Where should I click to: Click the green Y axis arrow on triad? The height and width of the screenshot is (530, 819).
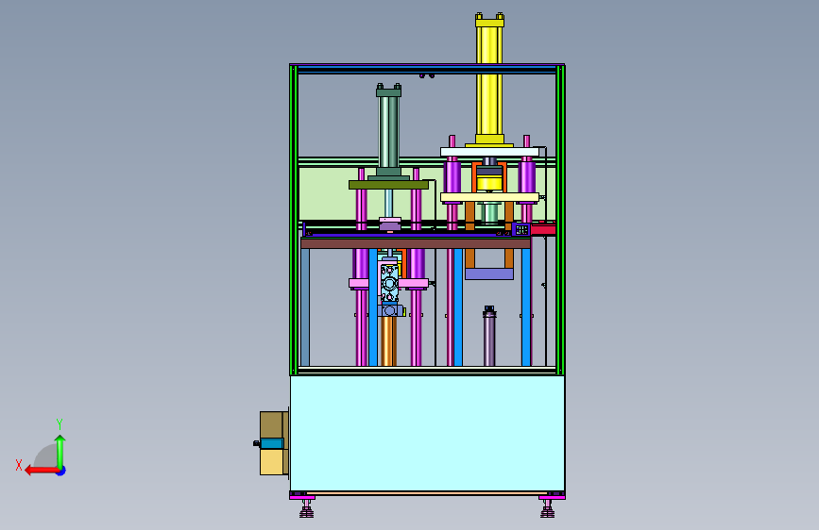point(60,451)
